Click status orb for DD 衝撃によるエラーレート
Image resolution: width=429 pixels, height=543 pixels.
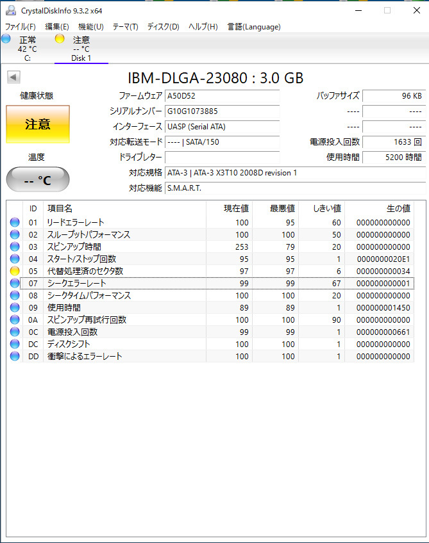pyautogui.click(x=14, y=357)
